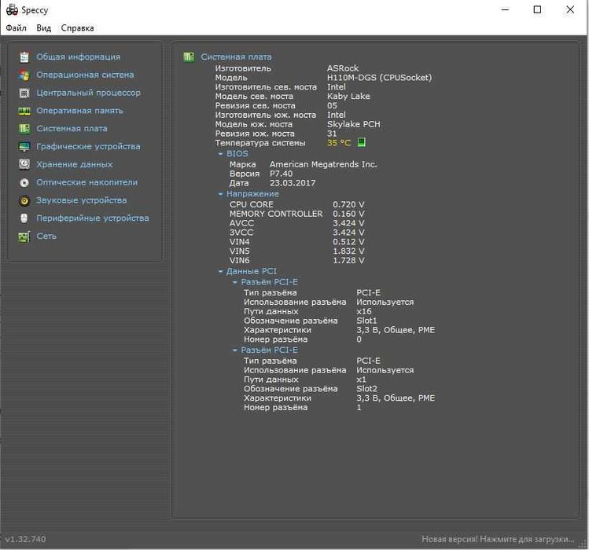Open the Вид menu

(x=43, y=28)
